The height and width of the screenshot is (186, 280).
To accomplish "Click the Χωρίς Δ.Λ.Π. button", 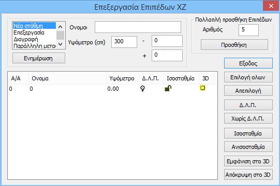I will point(248,119).
